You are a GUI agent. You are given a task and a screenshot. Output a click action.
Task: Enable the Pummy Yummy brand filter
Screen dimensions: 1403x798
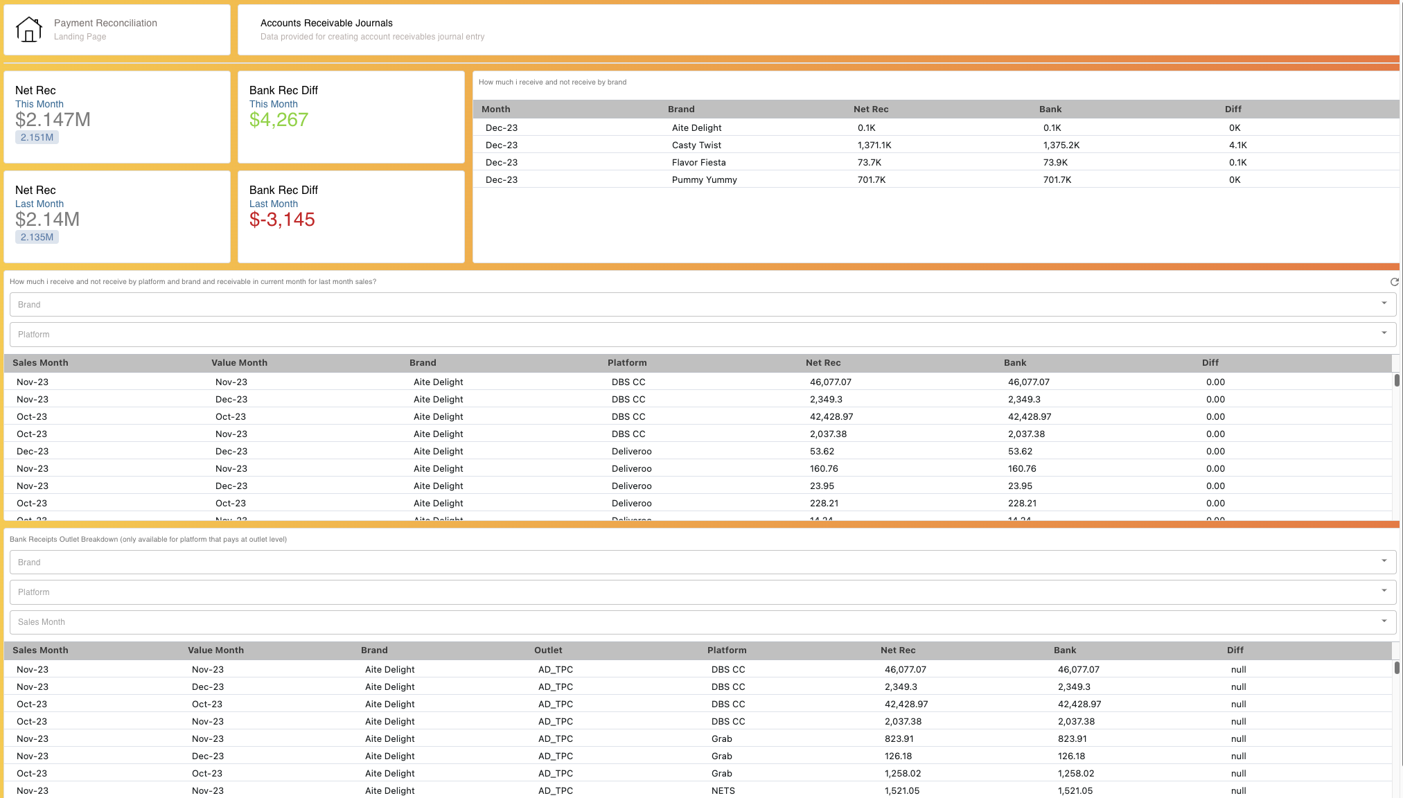tap(701, 303)
